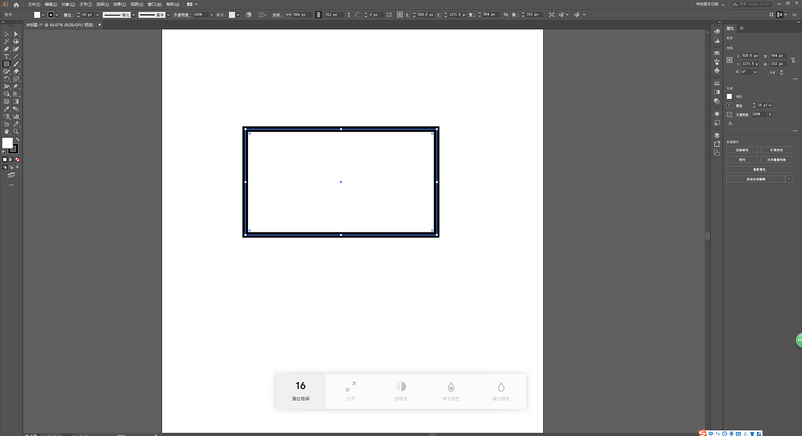This screenshot has height=436, width=802.
Task: Click the X position input field in Properties
Action: 750,56
